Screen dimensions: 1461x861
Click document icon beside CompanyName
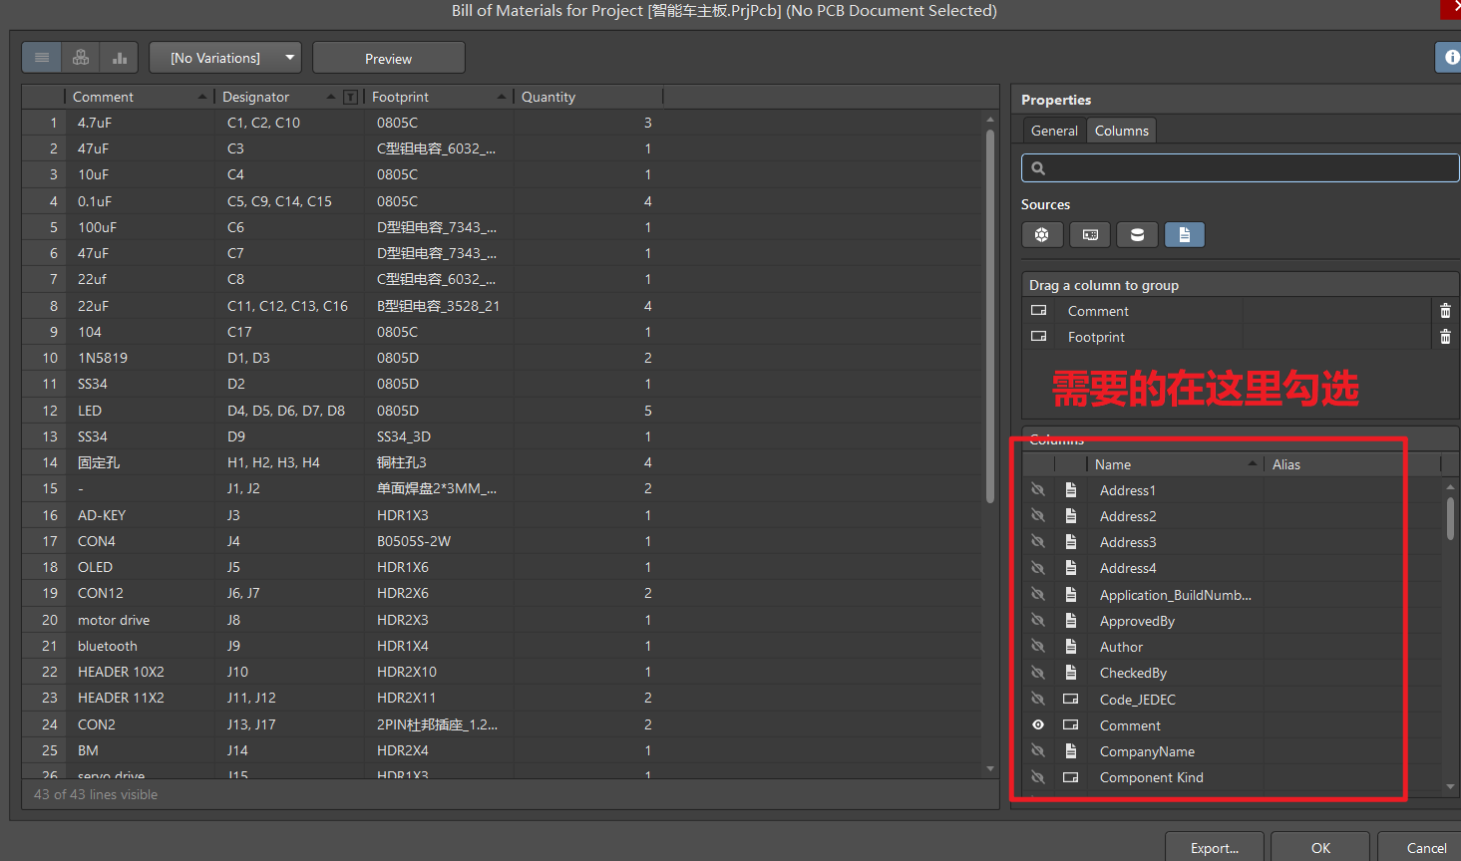click(x=1071, y=751)
